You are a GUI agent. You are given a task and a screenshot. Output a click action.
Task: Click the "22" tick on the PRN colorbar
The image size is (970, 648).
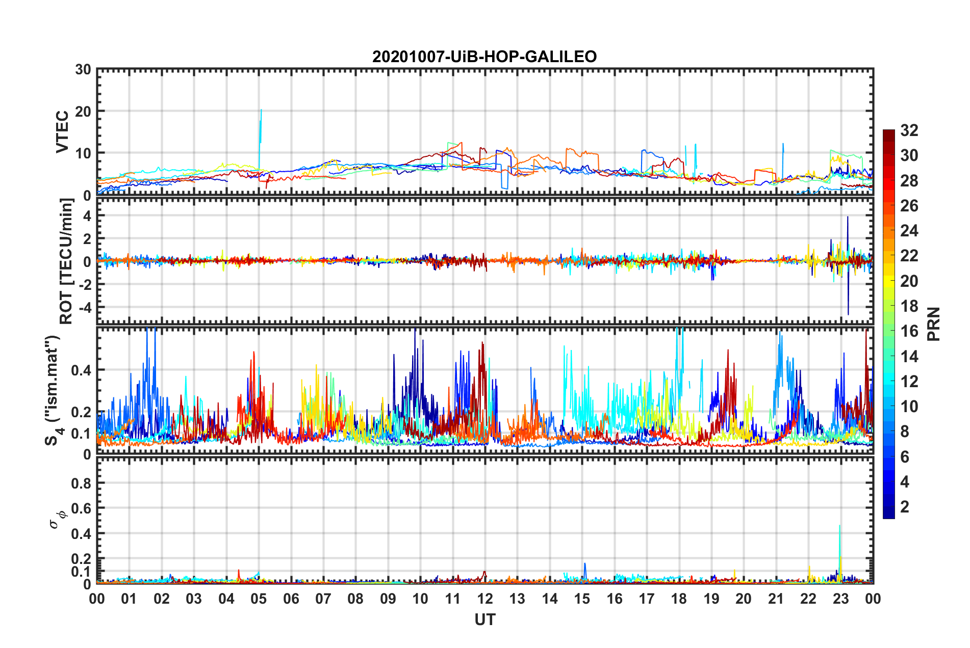[x=909, y=256]
